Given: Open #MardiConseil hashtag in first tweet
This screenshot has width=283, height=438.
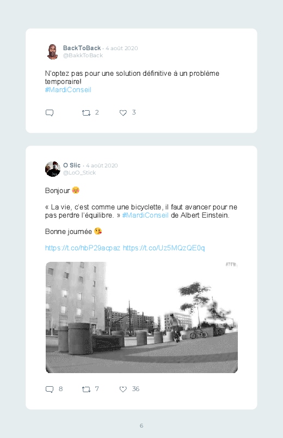Looking at the screenshot, I should [x=68, y=89].
